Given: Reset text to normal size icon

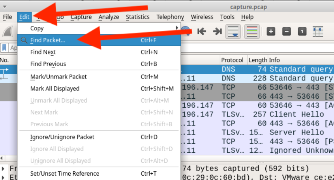Looking at the screenshot, I should click(x=302, y=32).
